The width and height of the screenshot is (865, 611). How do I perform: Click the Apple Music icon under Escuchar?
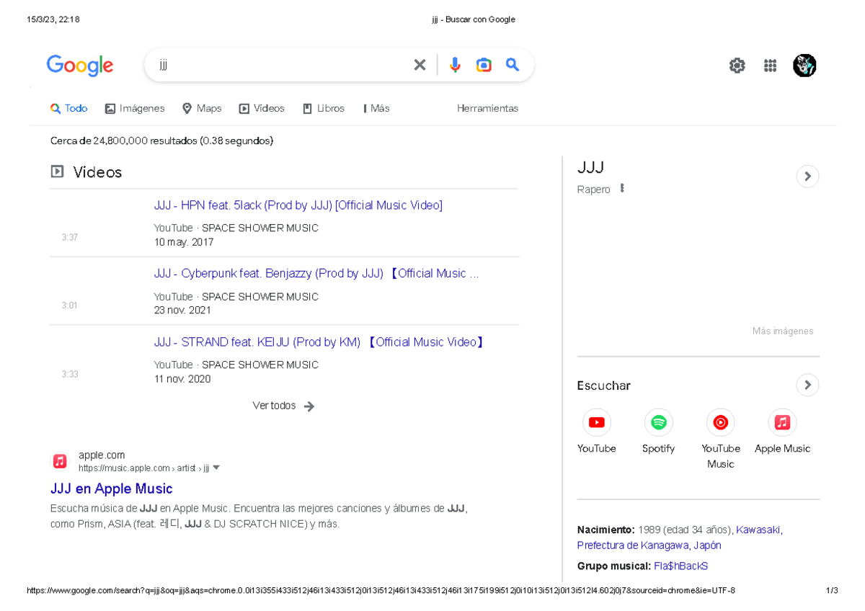coord(782,422)
